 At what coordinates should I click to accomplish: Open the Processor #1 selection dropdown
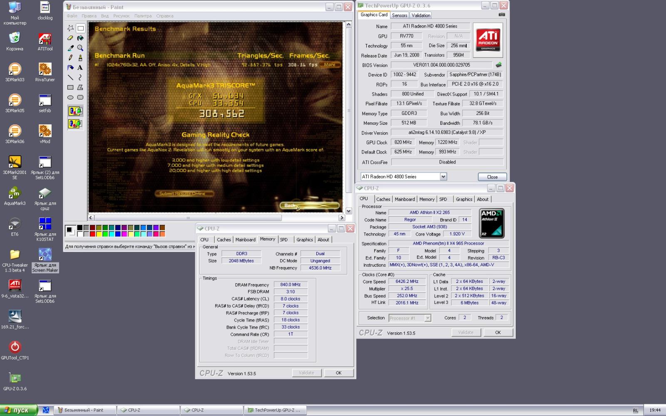pos(427,318)
